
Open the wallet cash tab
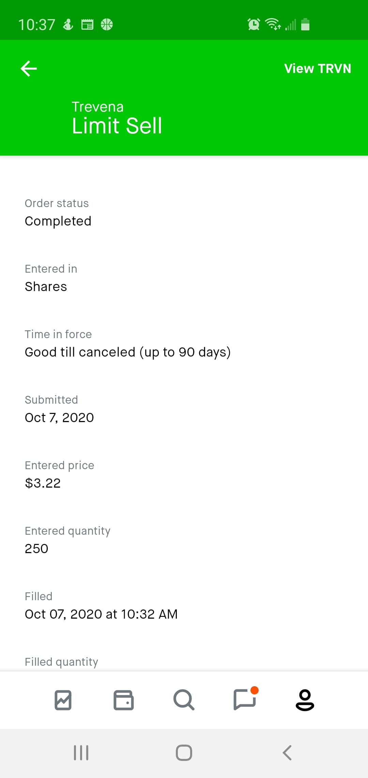(x=123, y=700)
